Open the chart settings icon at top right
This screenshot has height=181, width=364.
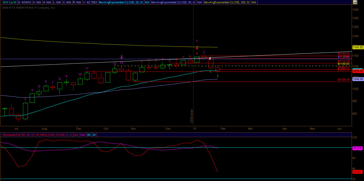(x=355, y=2)
